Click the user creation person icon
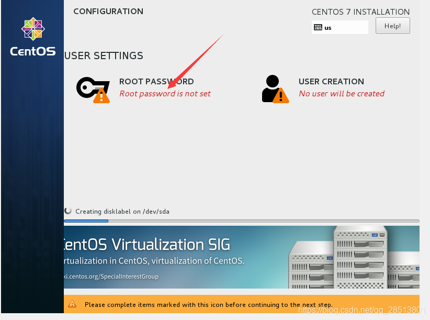The width and height of the screenshot is (430, 320). pos(275,89)
